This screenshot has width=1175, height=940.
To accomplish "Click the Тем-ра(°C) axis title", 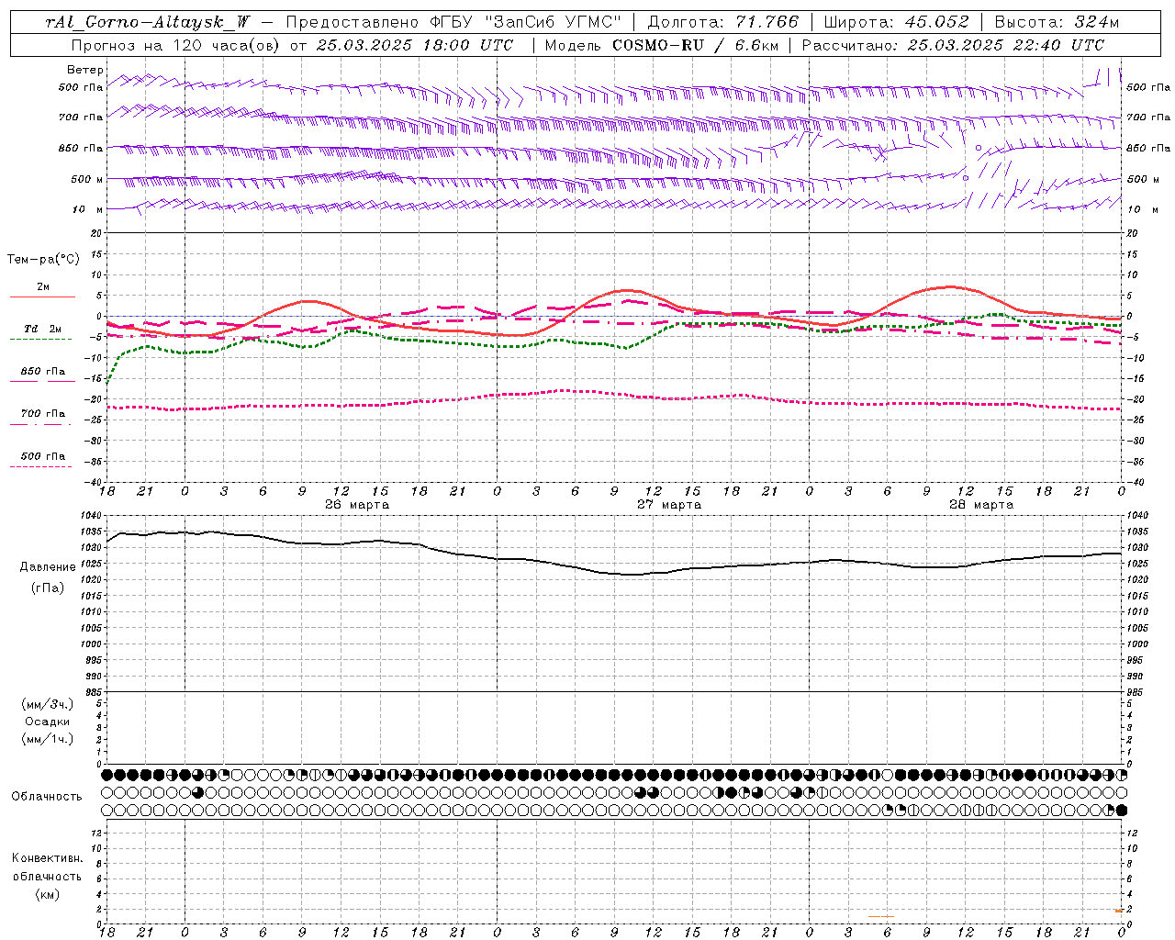I will [x=43, y=260].
